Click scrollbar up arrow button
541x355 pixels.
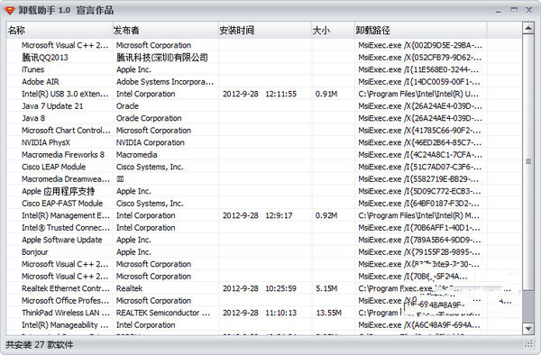[527, 28]
